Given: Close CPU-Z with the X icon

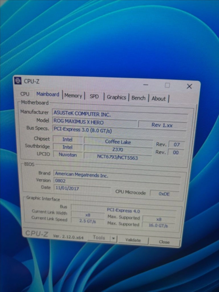Looking at the screenshot, I should pos(189,86).
